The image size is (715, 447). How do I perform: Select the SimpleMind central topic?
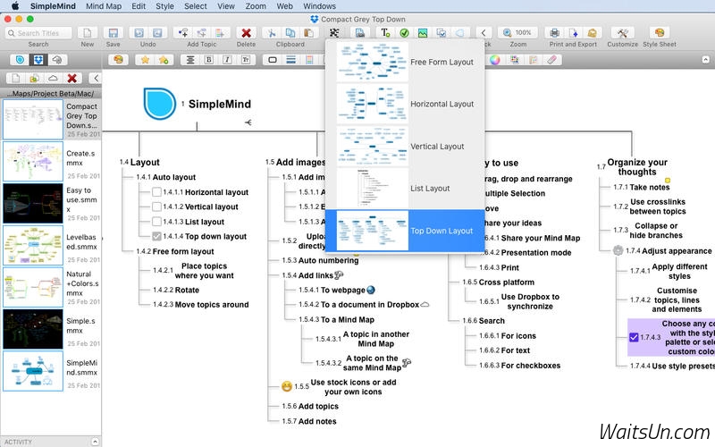tap(219, 104)
